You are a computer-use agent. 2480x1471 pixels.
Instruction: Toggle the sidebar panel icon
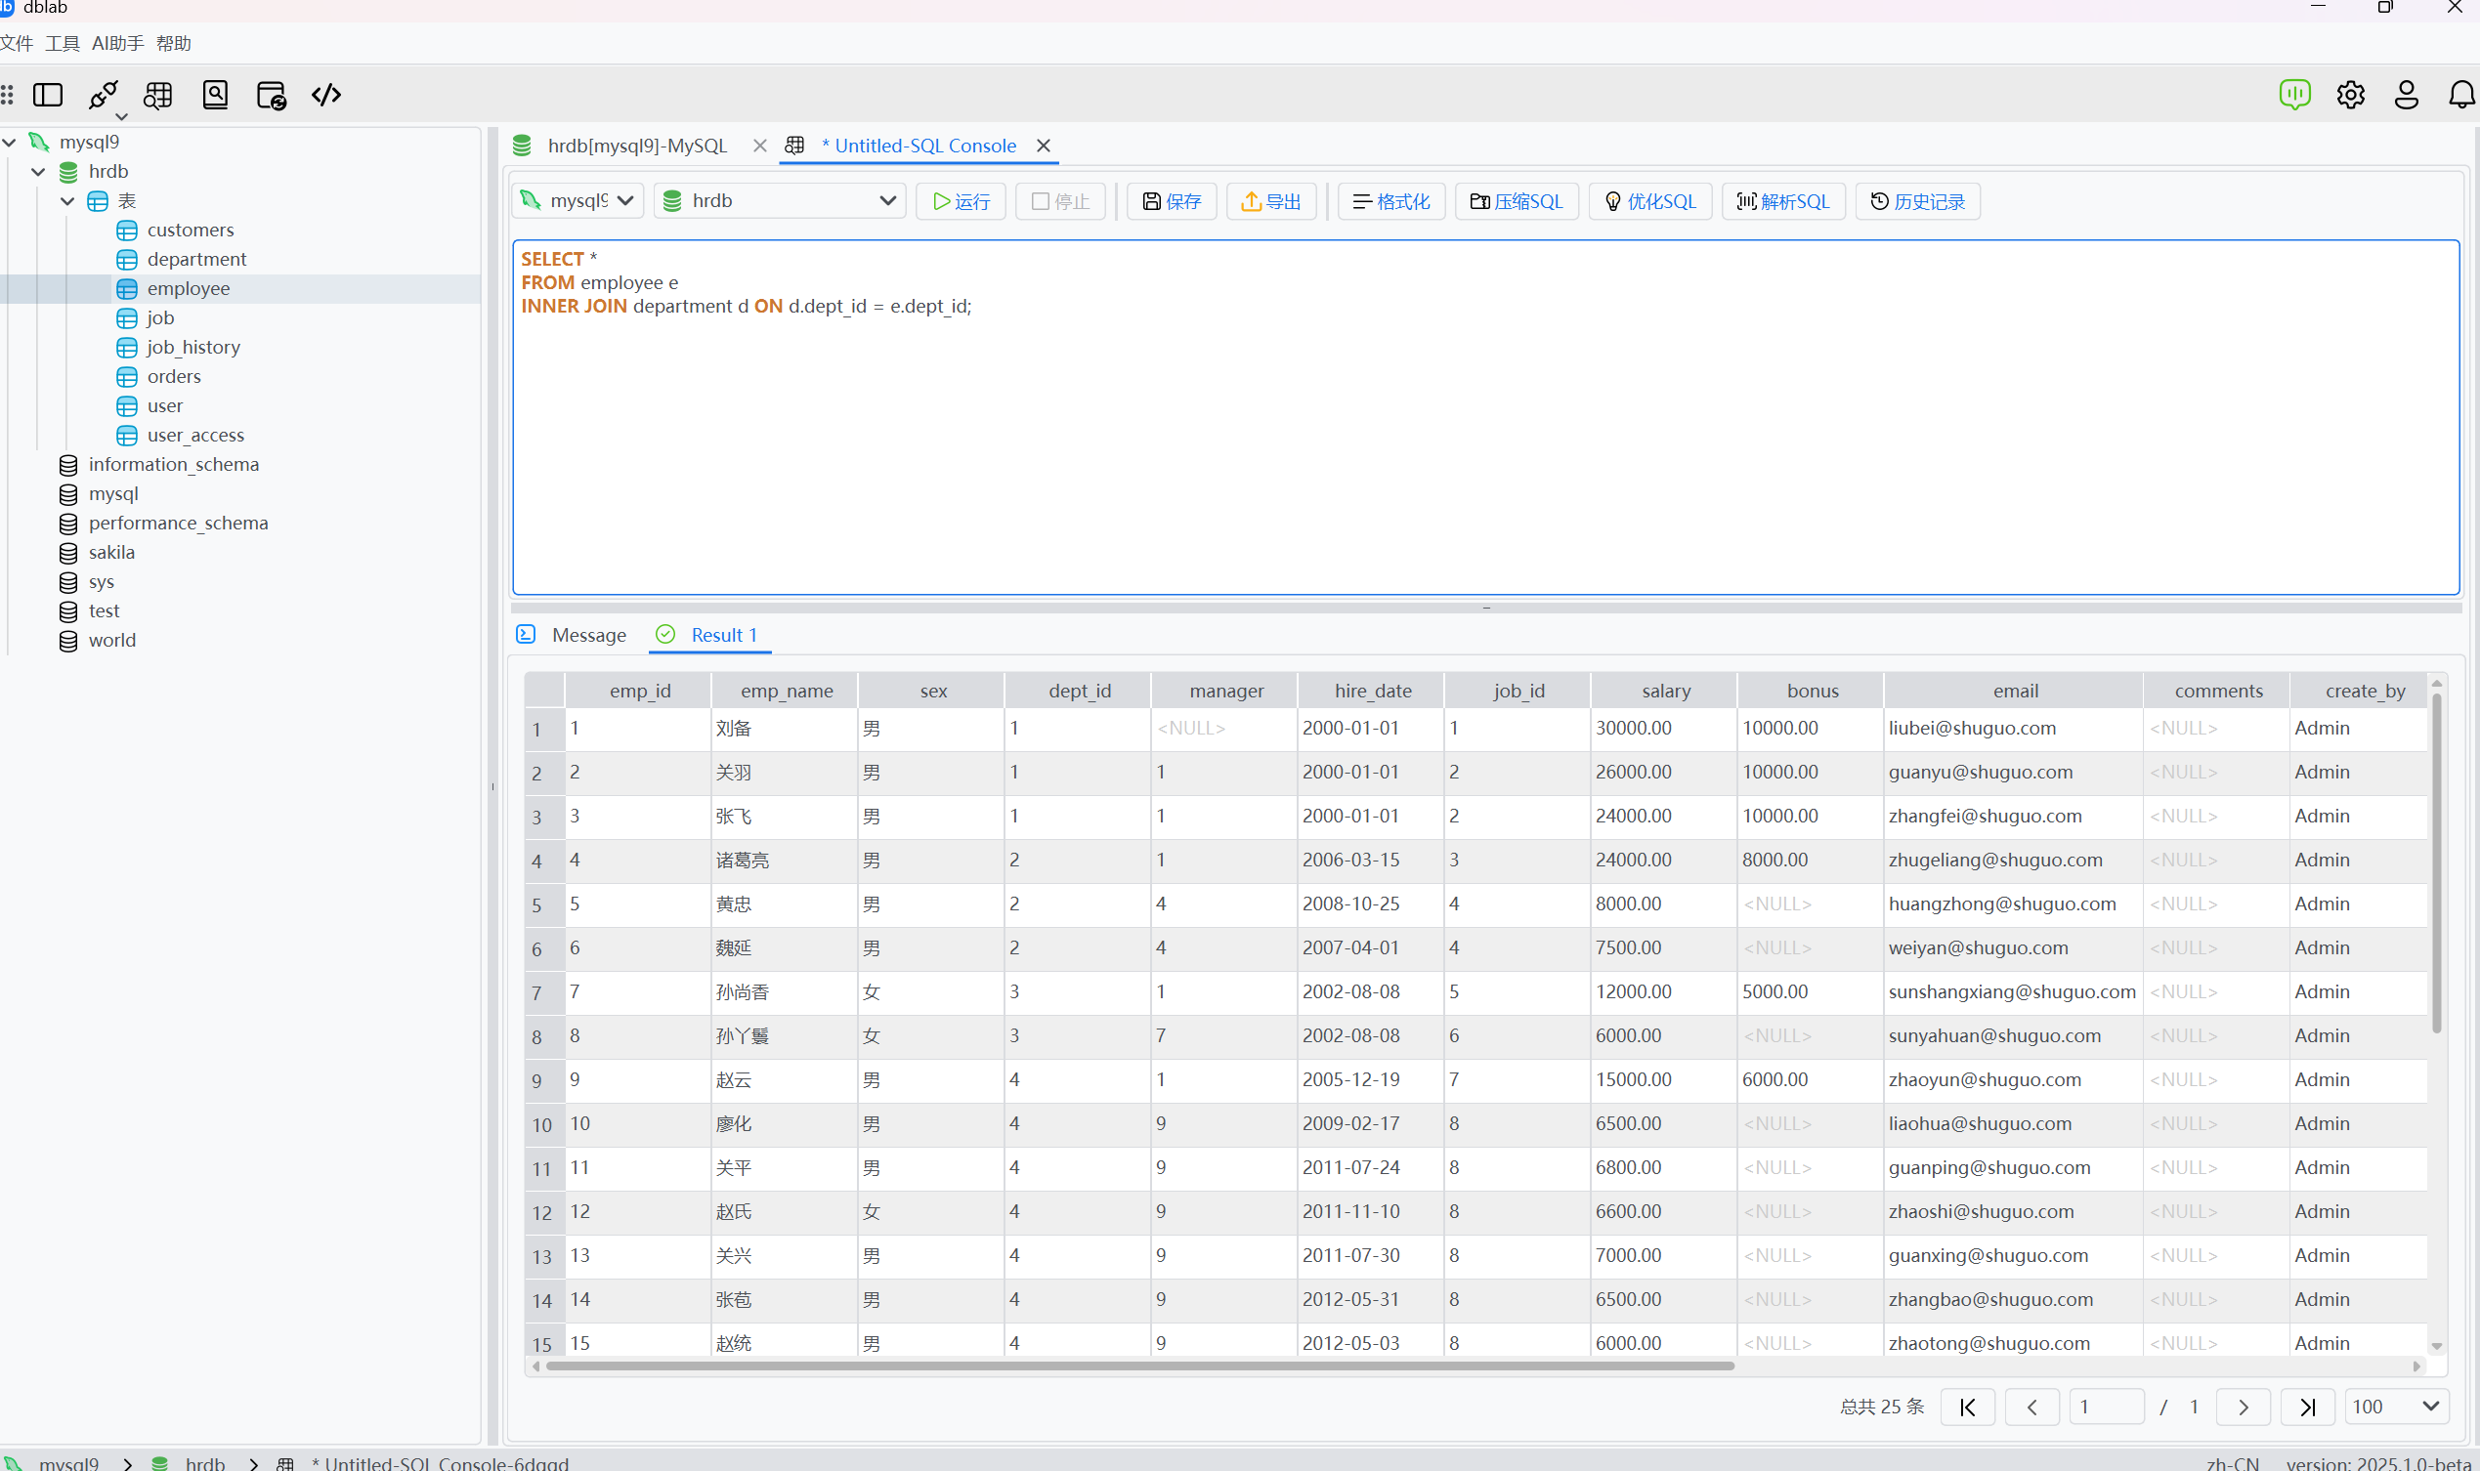coord(48,95)
